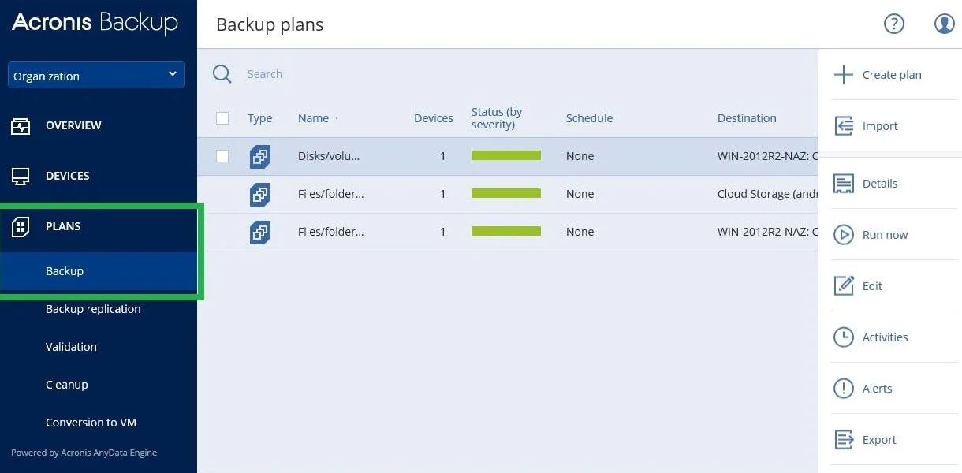Sort the list by Name column
The image size is (962, 473).
(314, 118)
